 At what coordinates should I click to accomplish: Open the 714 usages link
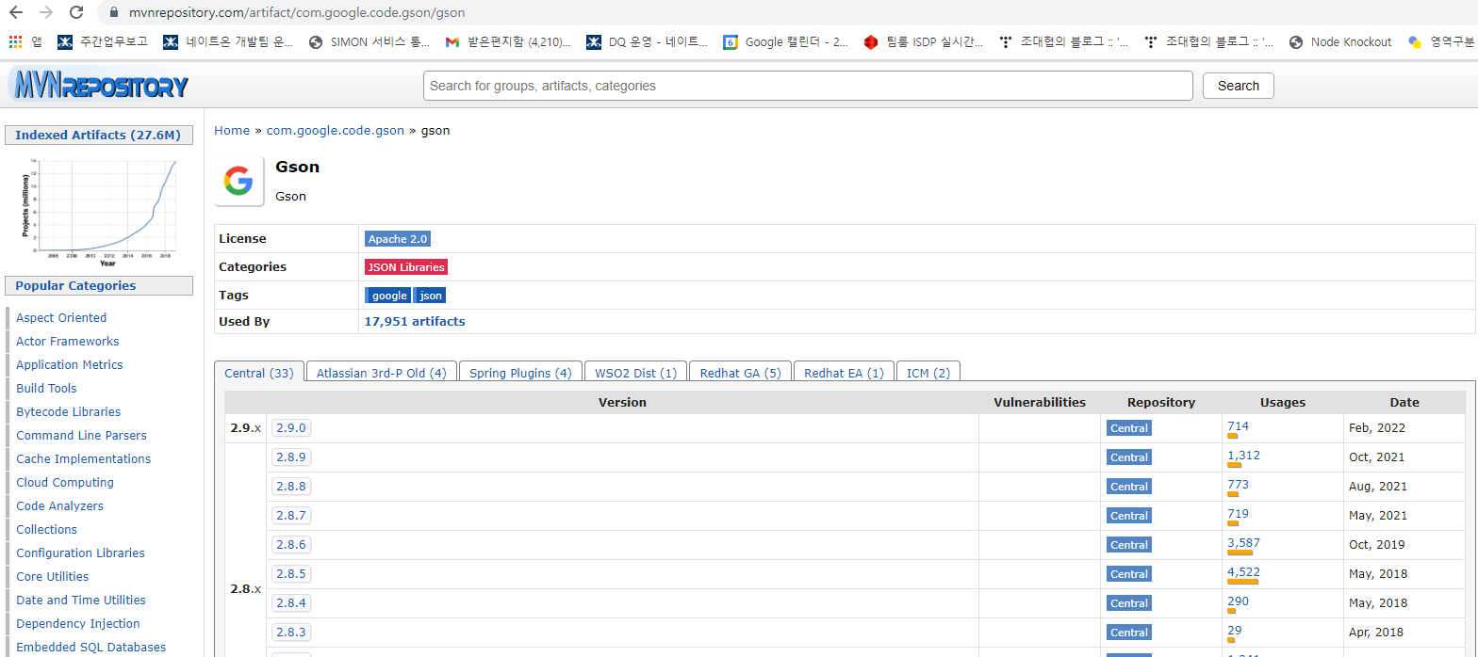coord(1238,426)
